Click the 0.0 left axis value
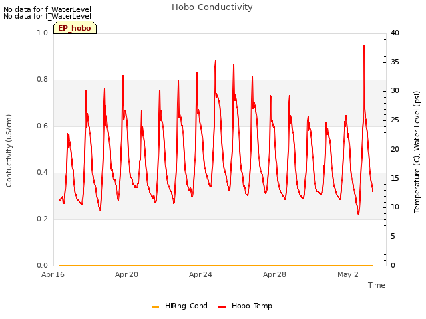The image size is (426, 319). pyautogui.click(x=42, y=265)
